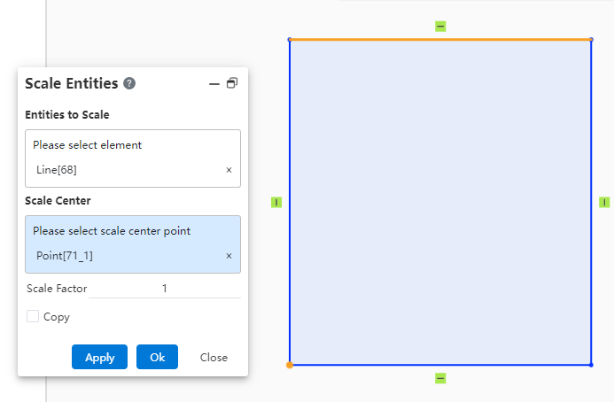Select horizontal constraint icon above top edge

(440, 27)
